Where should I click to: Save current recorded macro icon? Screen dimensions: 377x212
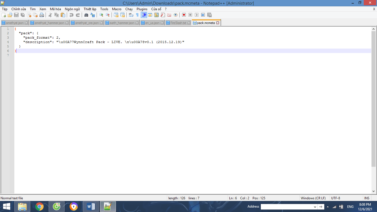click(x=209, y=15)
